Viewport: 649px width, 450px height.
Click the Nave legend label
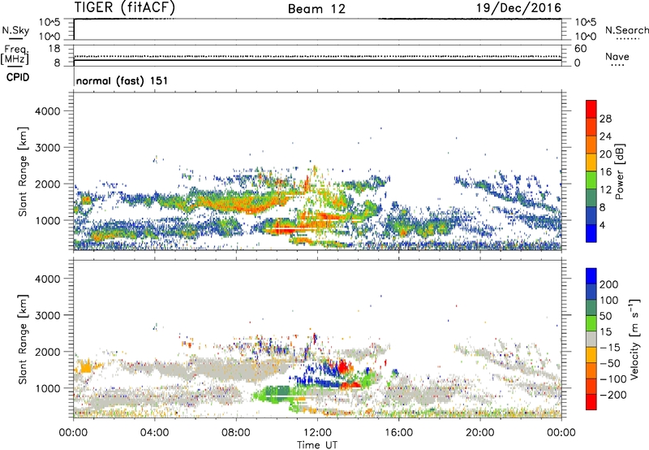[x=617, y=56]
